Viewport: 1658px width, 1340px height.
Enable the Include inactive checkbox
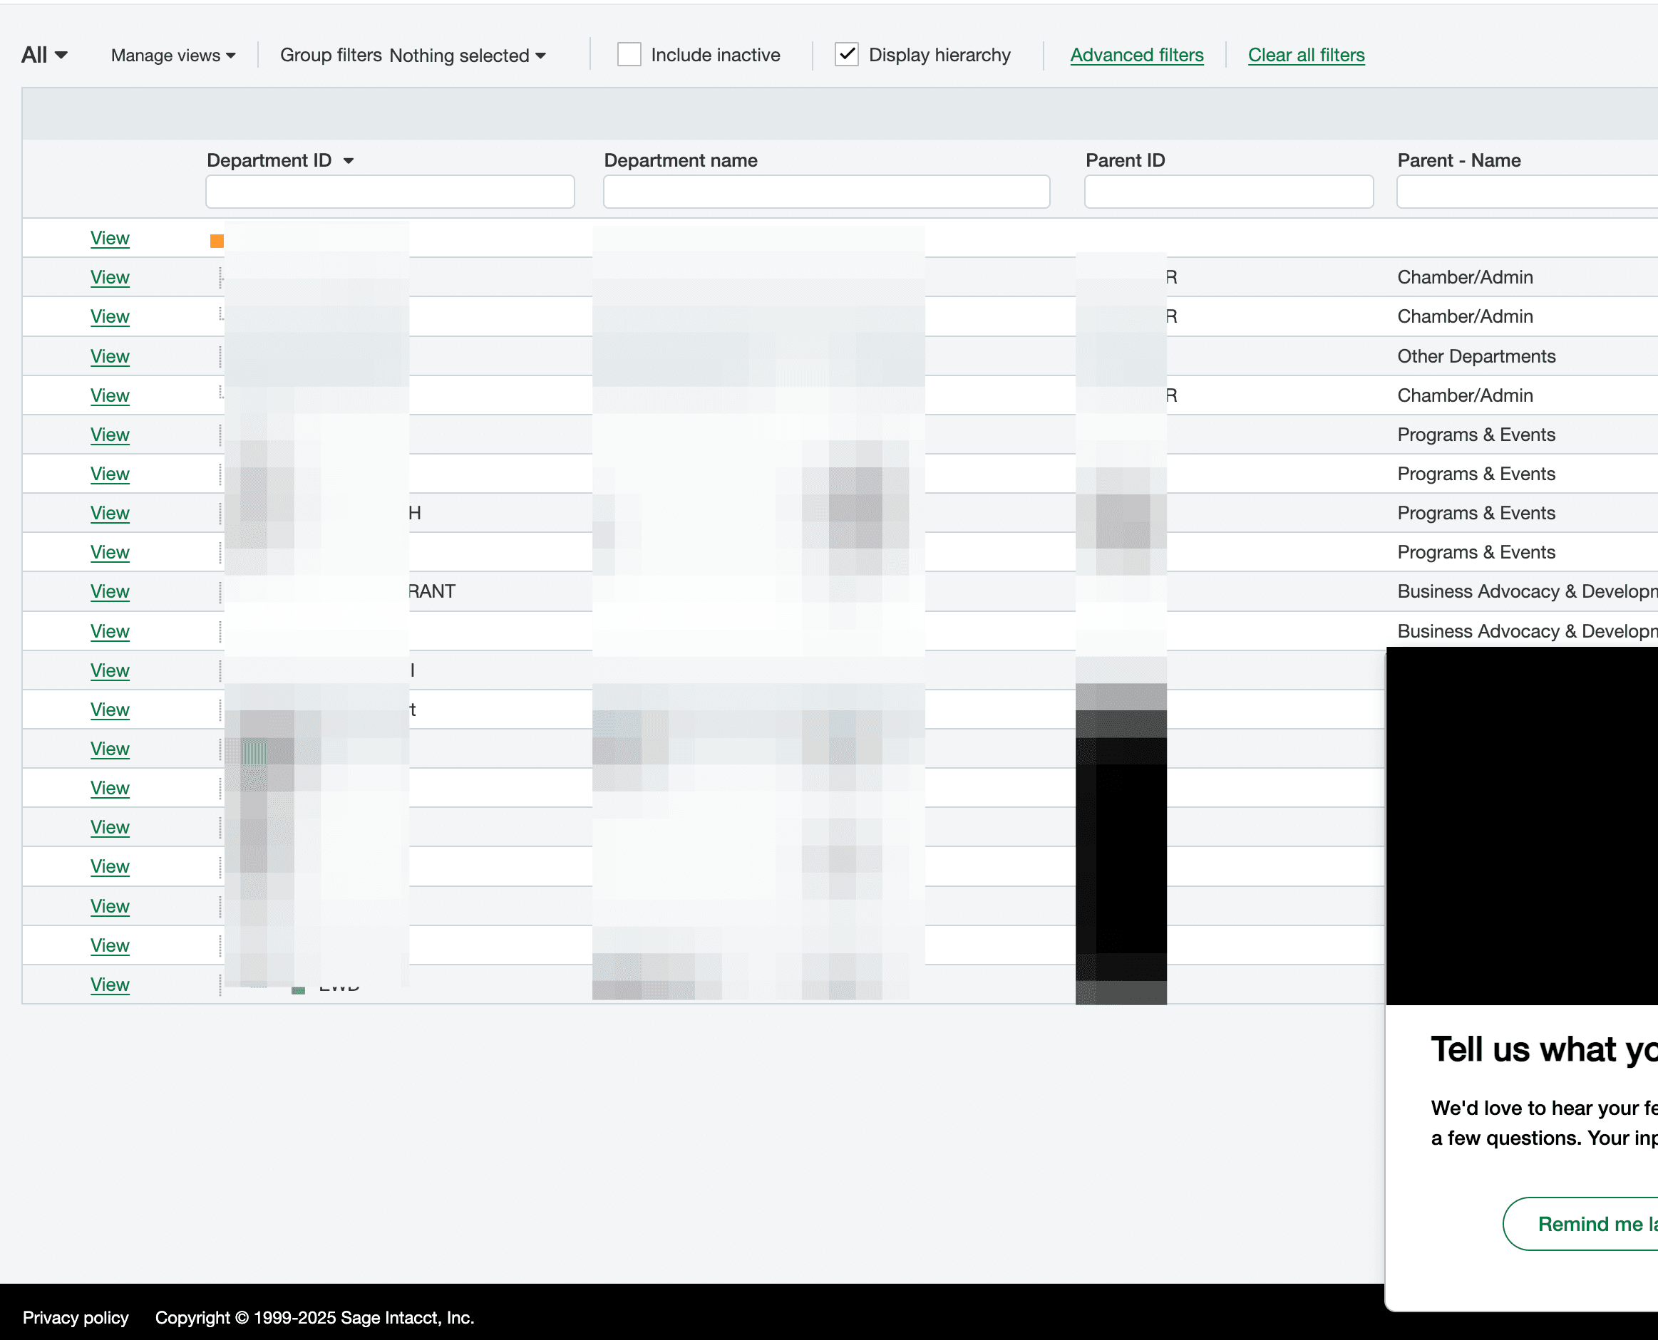(x=629, y=54)
